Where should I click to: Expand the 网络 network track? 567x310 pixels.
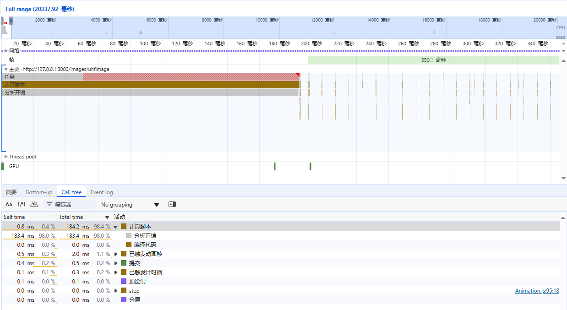pos(6,51)
